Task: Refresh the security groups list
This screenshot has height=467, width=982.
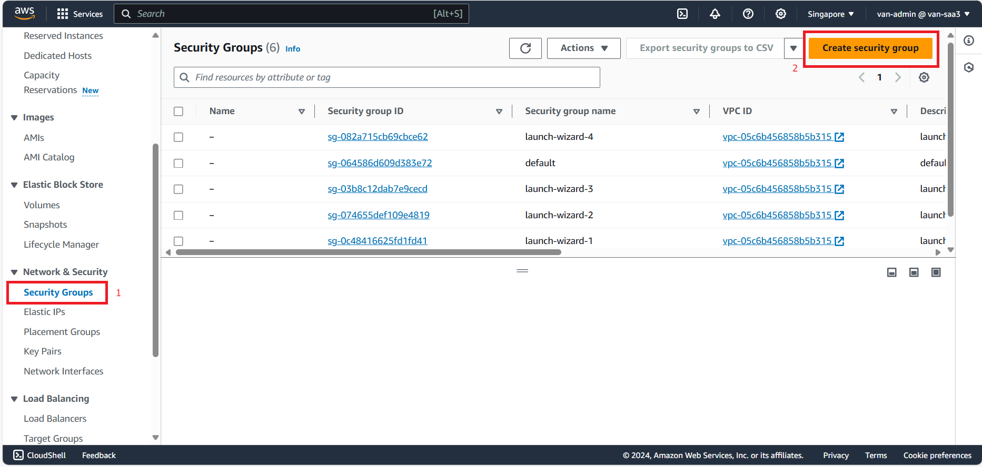Action: click(x=525, y=48)
